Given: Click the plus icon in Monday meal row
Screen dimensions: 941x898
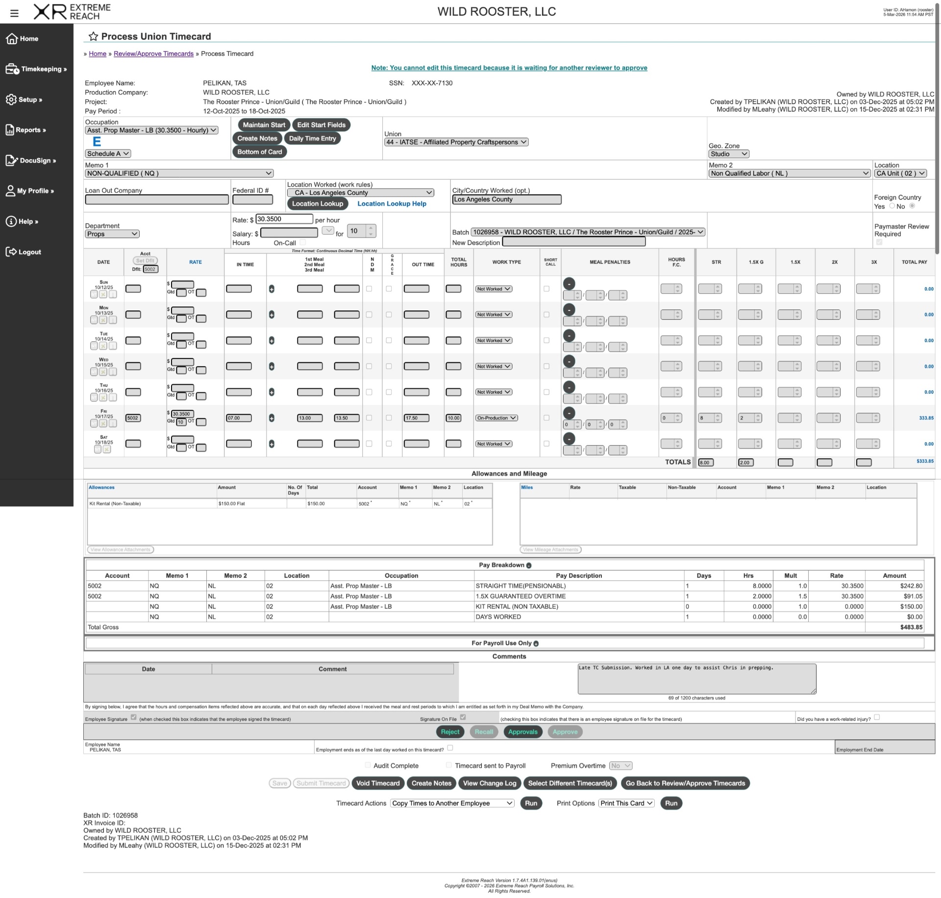Looking at the screenshot, I should pyautogui.click(x=272, y=315).
